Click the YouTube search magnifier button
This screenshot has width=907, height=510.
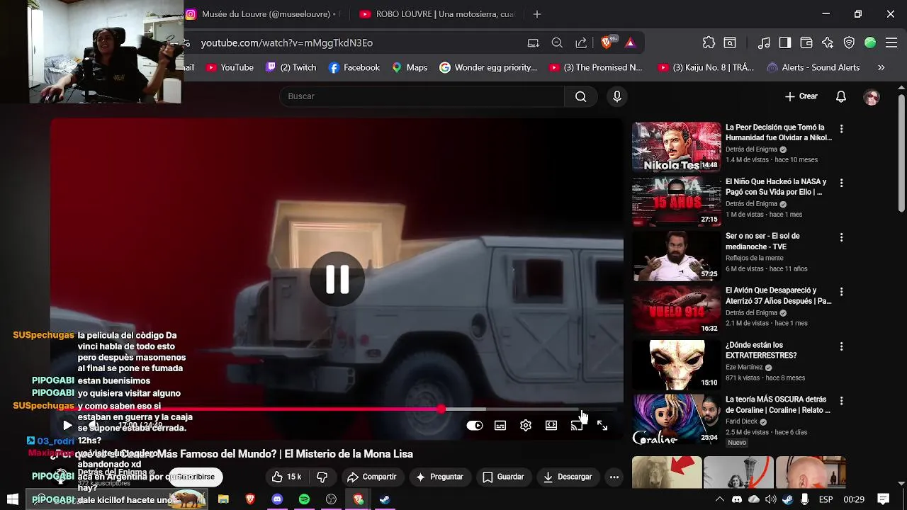(x=581, y=96)
